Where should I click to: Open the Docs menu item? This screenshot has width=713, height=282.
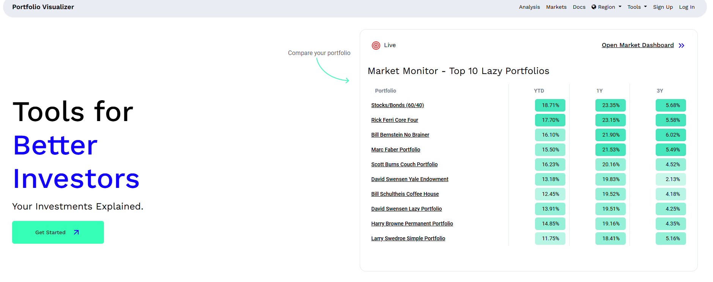579,7
